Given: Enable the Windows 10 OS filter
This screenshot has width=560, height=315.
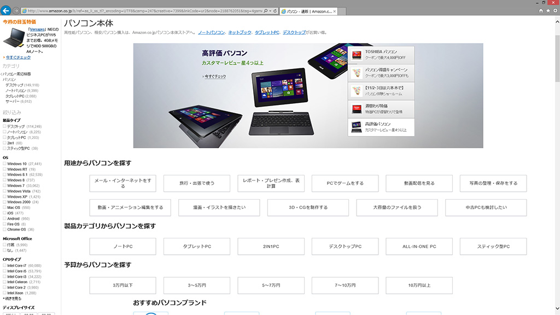Looking at the screenshot, I should click(4, 164).
